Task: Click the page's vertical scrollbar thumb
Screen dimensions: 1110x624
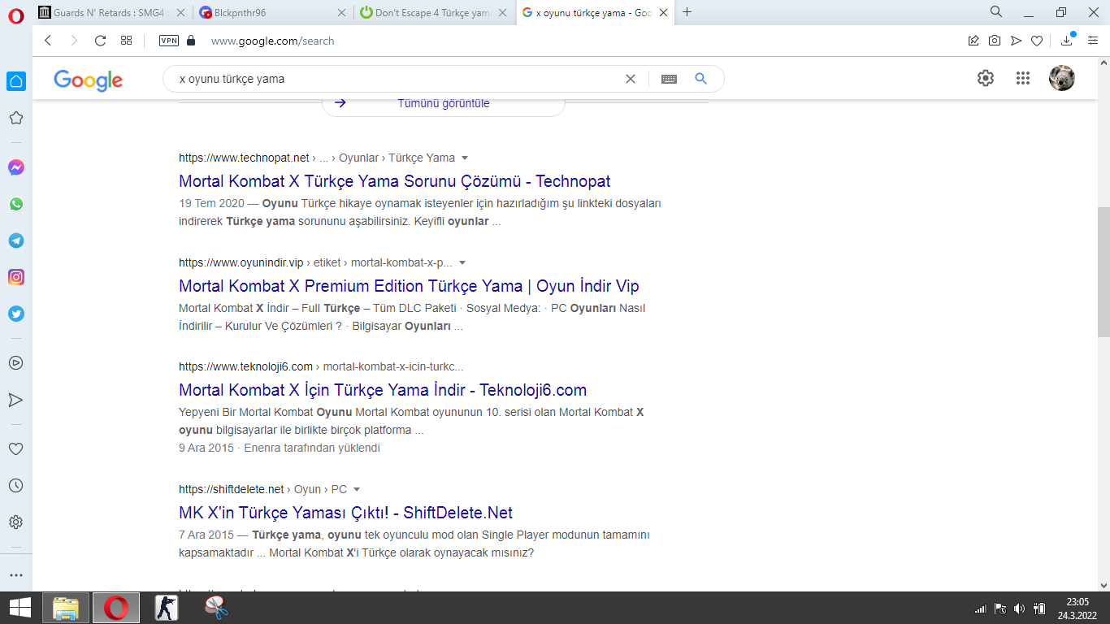Action: tap(1103, 271)
